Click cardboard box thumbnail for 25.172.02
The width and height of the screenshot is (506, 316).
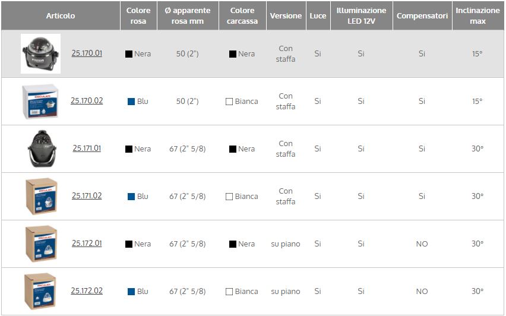[x=40, y=291]
